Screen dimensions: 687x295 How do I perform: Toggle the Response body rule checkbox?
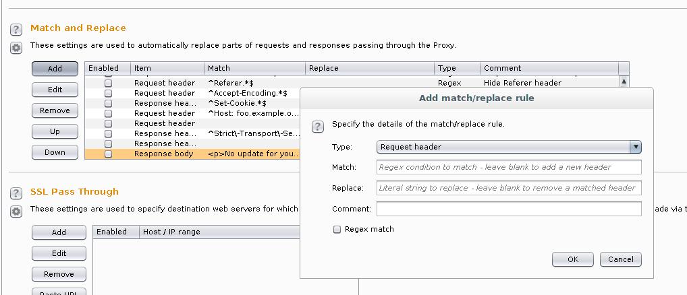[108, 154]
